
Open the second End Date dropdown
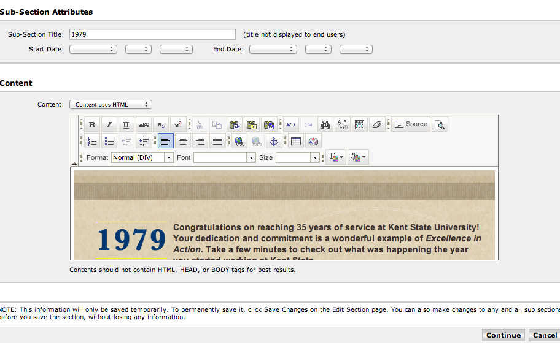tap(318, 50)
